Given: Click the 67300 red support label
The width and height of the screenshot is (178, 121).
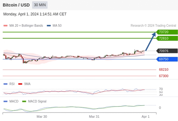Looking at the screenshot, I should tap(163, 76).
